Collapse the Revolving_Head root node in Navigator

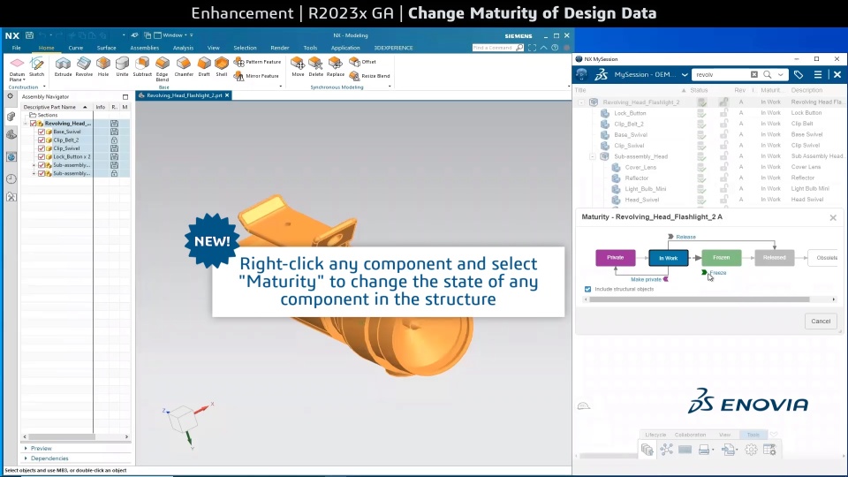26,124
